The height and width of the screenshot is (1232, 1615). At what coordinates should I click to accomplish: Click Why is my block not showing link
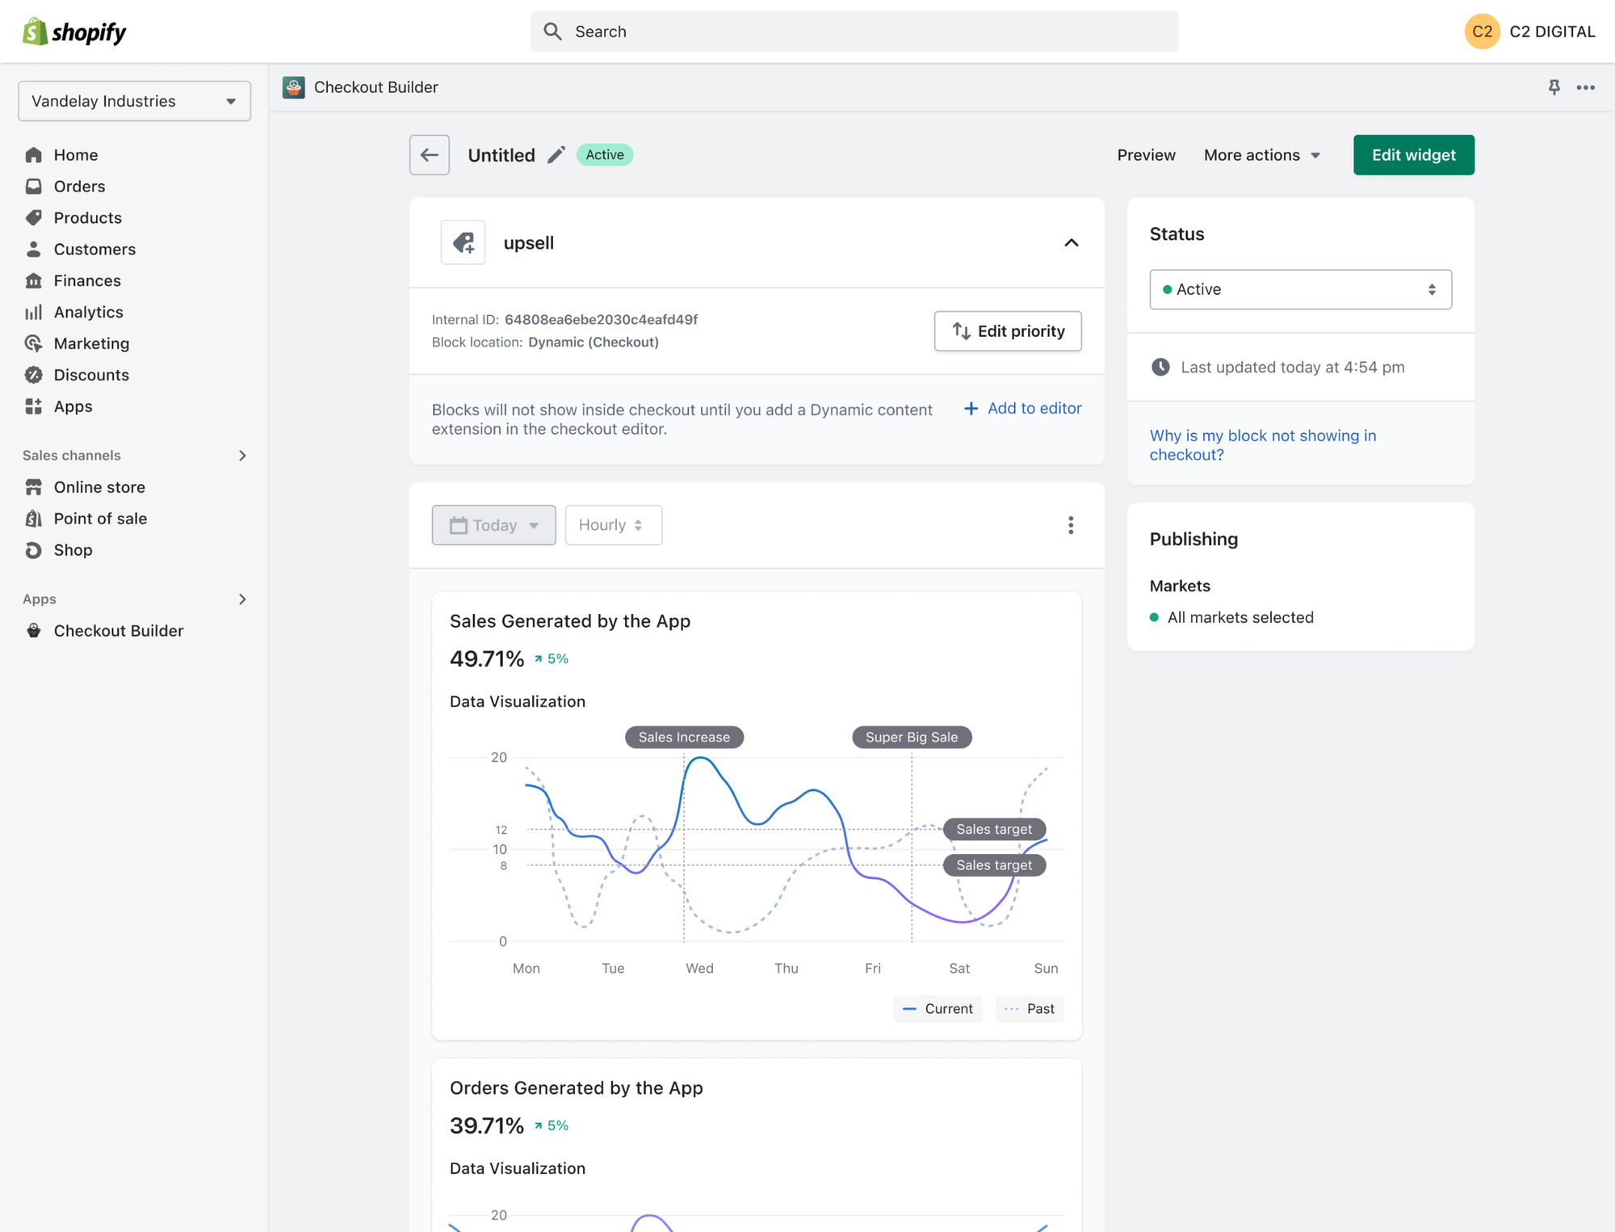(x=1263, y=444)
